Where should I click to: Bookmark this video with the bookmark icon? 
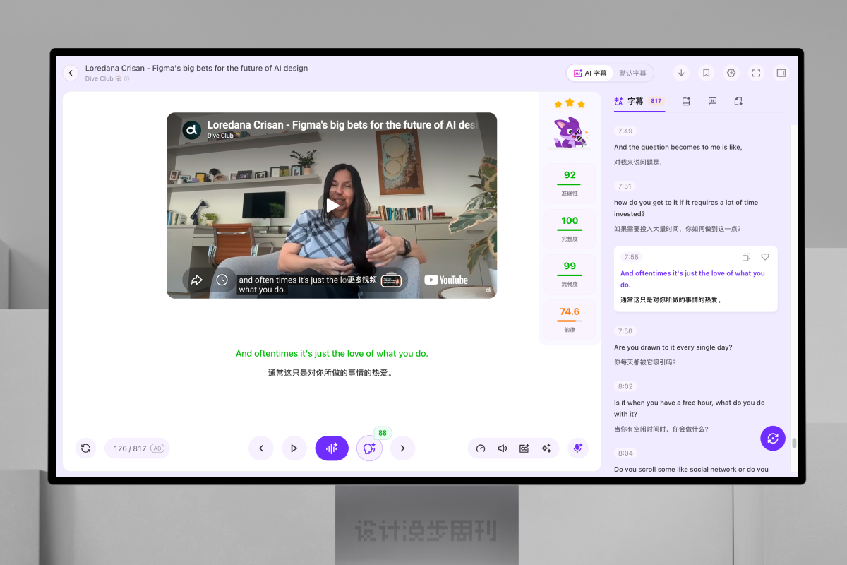(706, 73)
